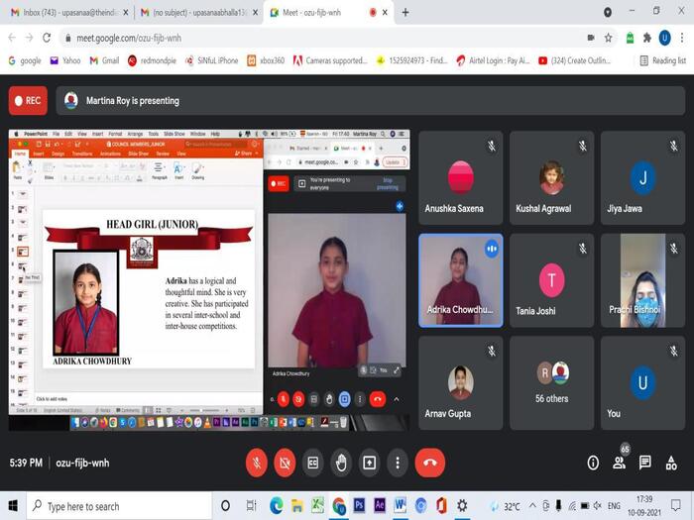This screenshot has height=520, width=694.
Task: Open the camera permission icon in address bar
Action: coord(591,38)
